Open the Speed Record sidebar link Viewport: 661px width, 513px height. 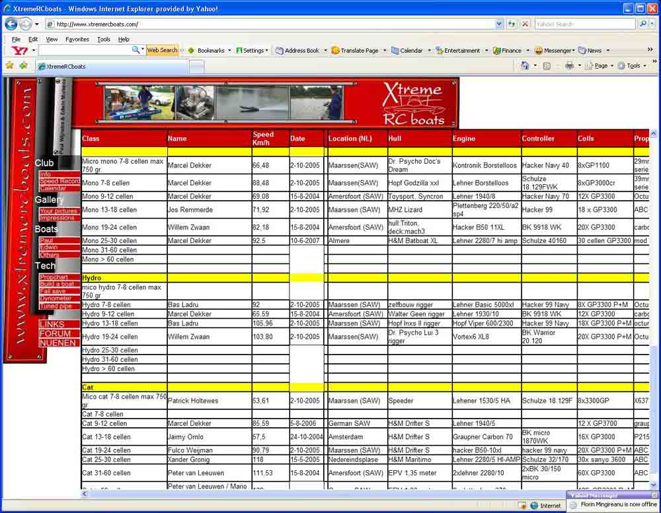click(x=60, y=181)
